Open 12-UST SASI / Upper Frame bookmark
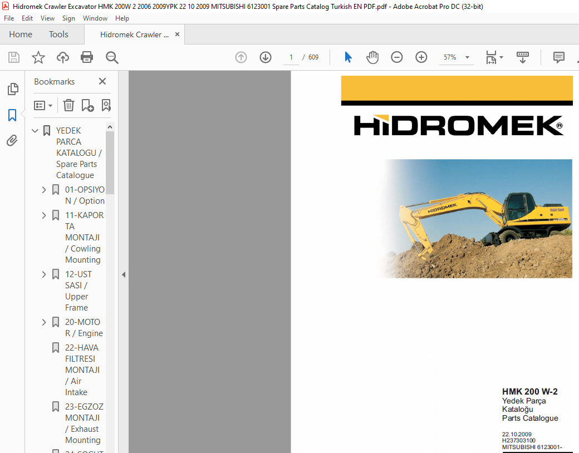Viewport: 579px width, 453px height. coord(78,291)
